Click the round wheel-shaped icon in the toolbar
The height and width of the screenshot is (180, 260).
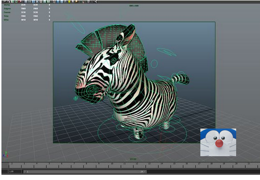(x=54, y=1)
